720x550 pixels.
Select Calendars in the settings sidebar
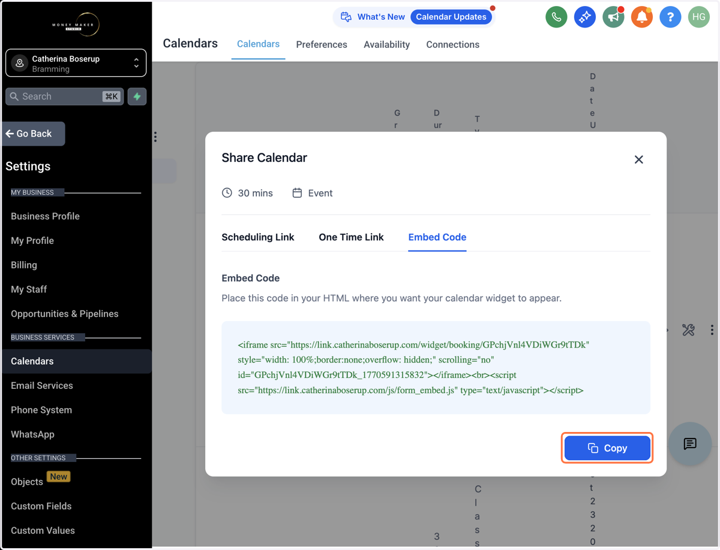pos(76,361)
